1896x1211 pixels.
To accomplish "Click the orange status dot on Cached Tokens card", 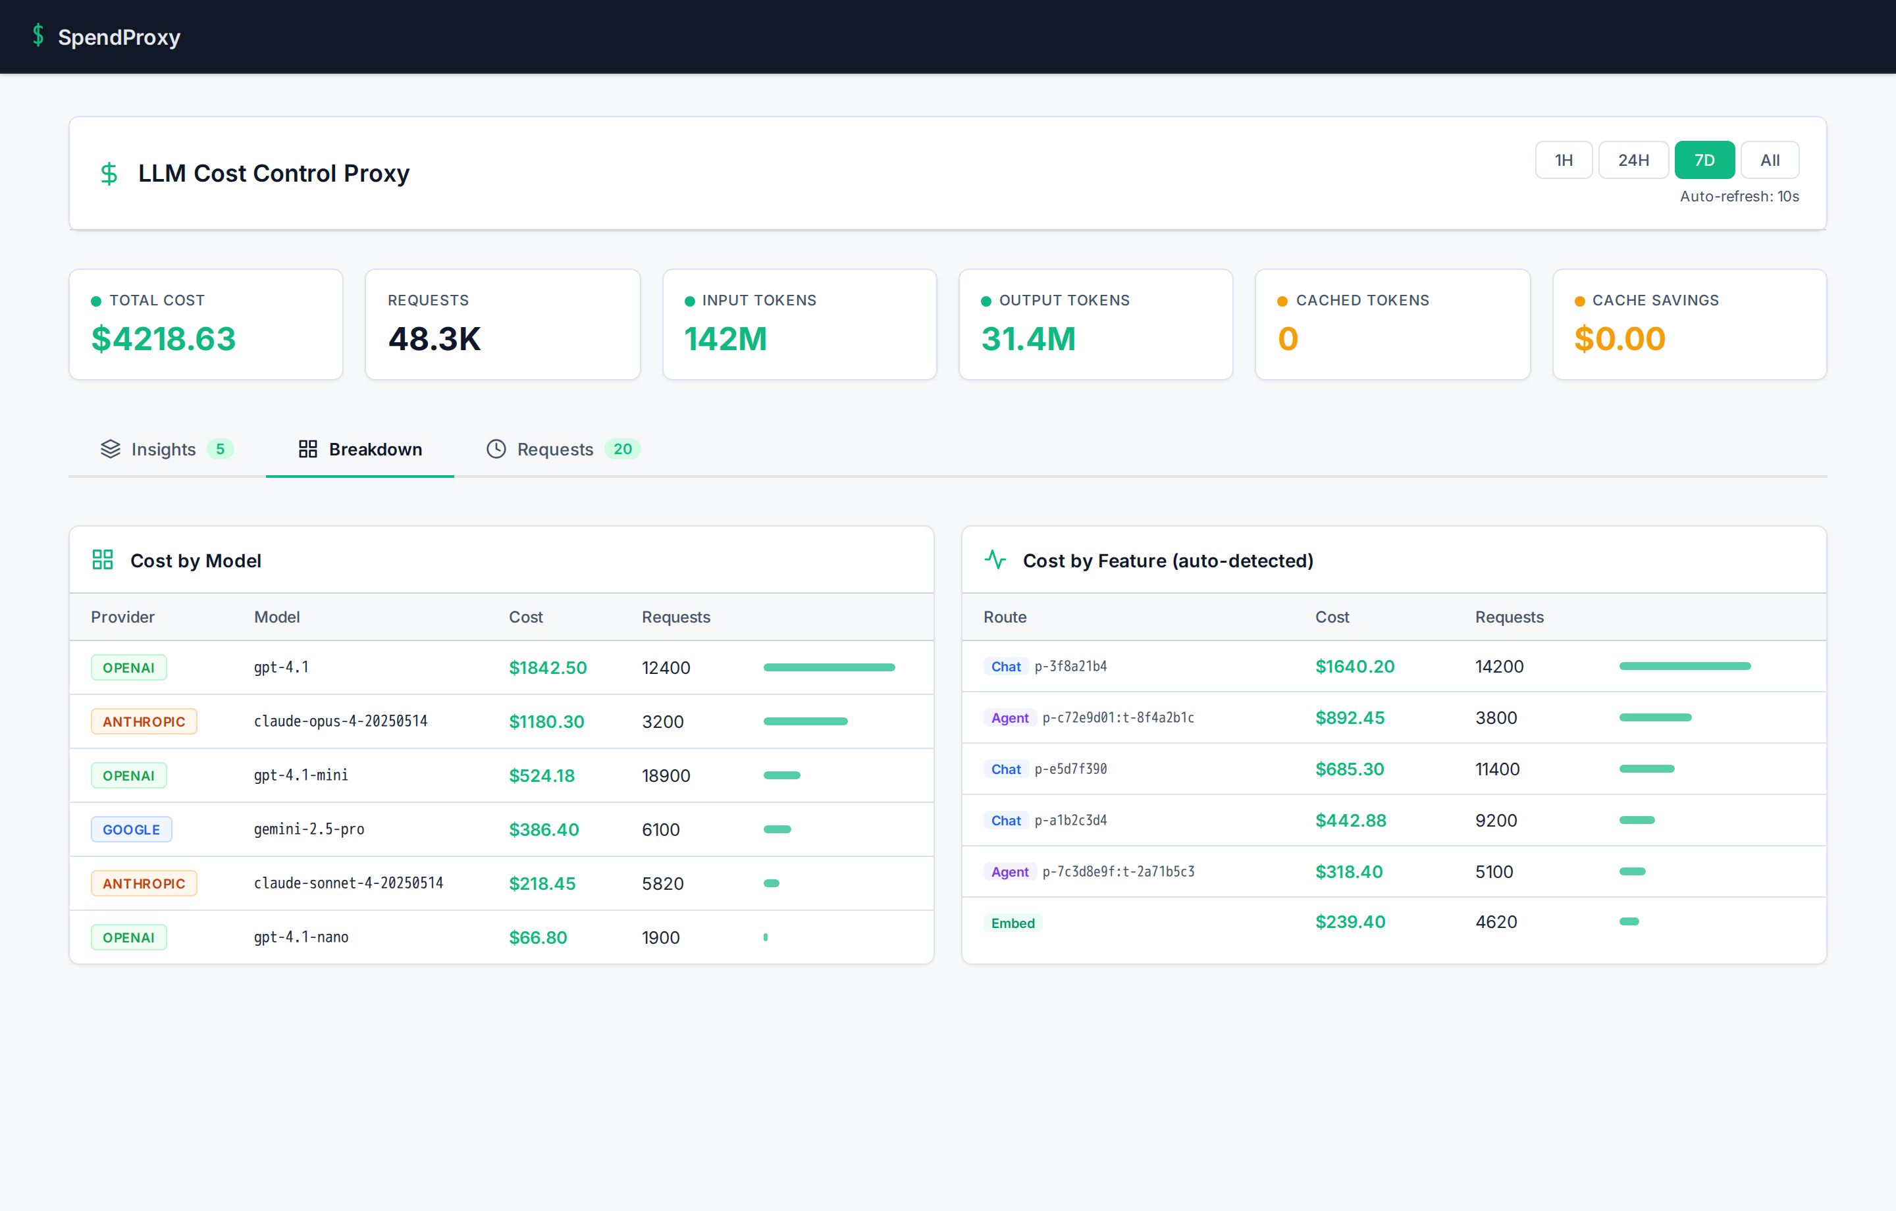I will [x=1282, y=300].
